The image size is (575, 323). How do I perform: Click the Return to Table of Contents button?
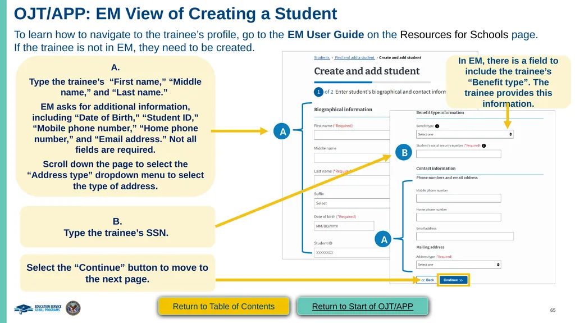coord(223,306)
